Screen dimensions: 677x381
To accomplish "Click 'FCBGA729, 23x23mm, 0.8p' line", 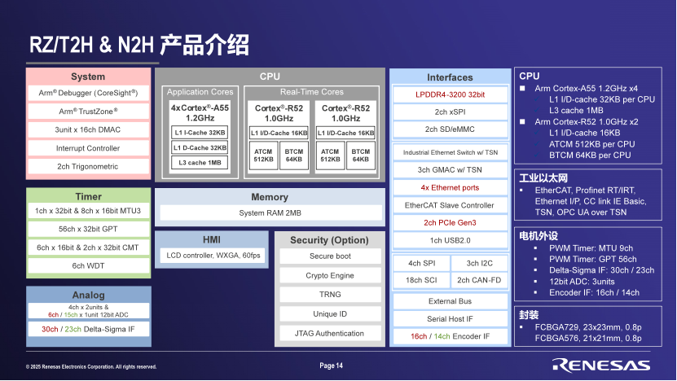I will pyautogui.click(x=588, y=327).
